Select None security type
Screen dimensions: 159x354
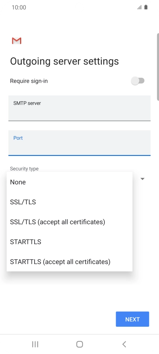coord(70,182)
